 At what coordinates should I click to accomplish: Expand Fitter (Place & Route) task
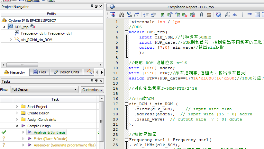(x=23, y=139)
